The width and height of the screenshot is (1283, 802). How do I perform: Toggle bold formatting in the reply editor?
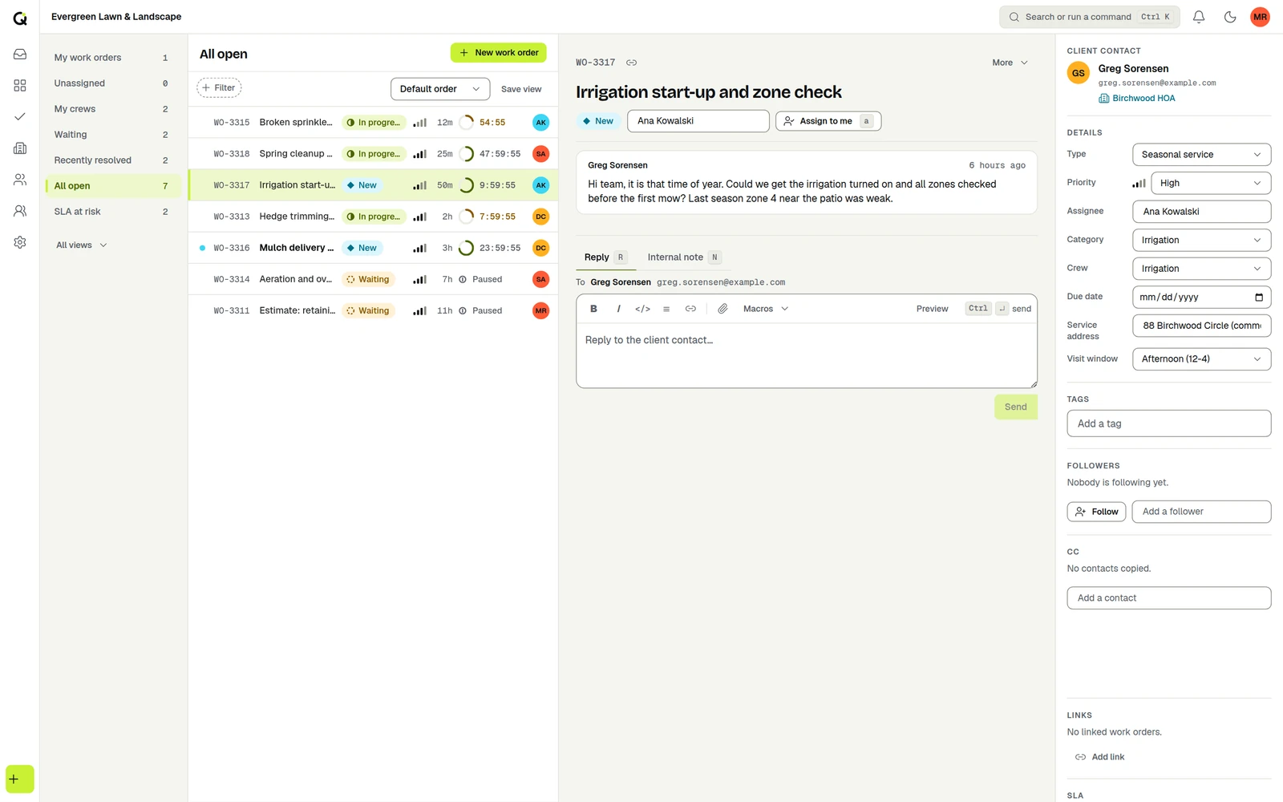593,309
